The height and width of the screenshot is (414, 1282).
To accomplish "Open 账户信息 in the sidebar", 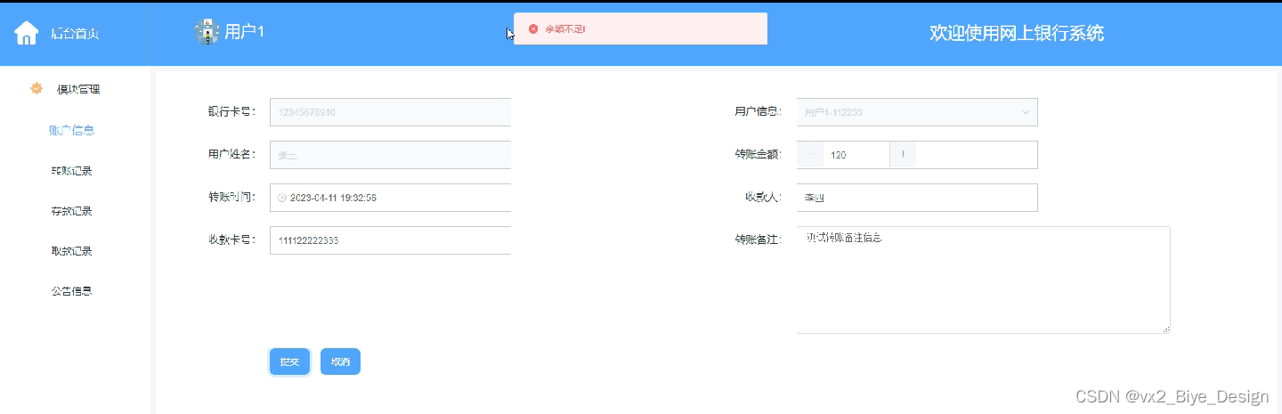I will point(71,130).
